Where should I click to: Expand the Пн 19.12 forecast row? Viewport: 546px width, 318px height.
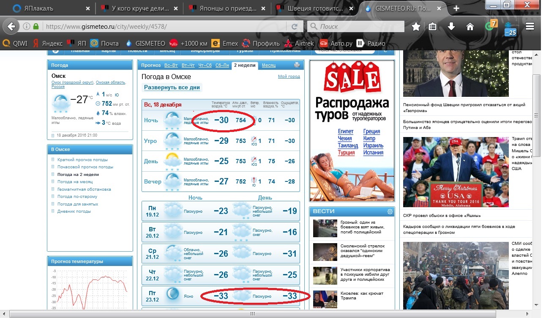click(221, 211)
